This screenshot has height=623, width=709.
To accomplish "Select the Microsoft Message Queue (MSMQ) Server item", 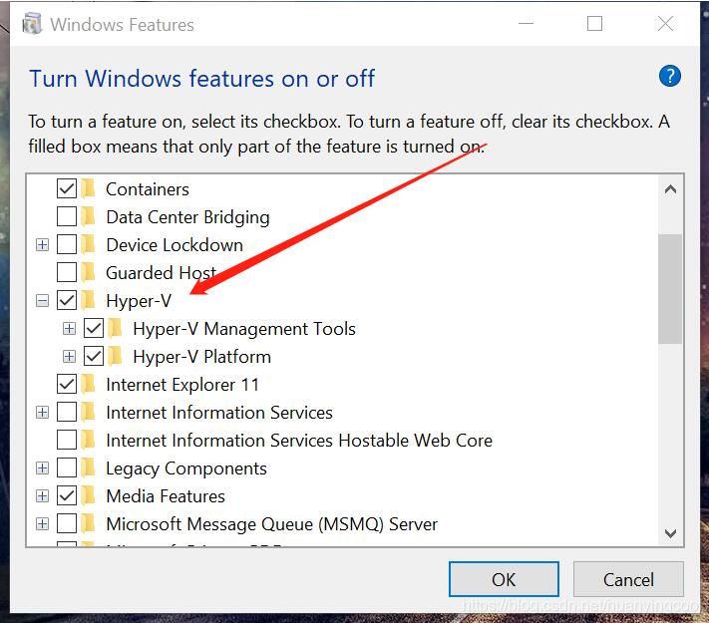I will coord(271,523).
